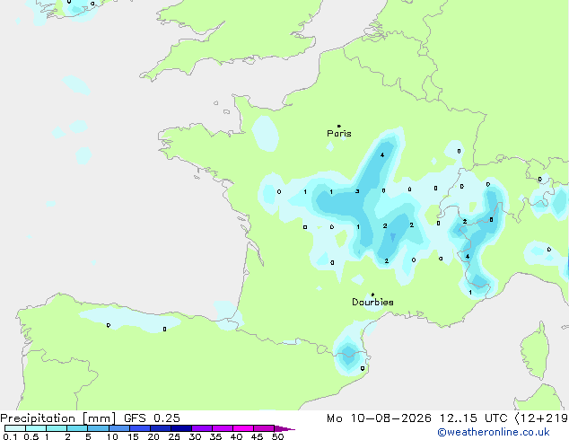Click the 20–25 mm legend swatch
Viewport: 569px width, 440px height.
(161, 428)
